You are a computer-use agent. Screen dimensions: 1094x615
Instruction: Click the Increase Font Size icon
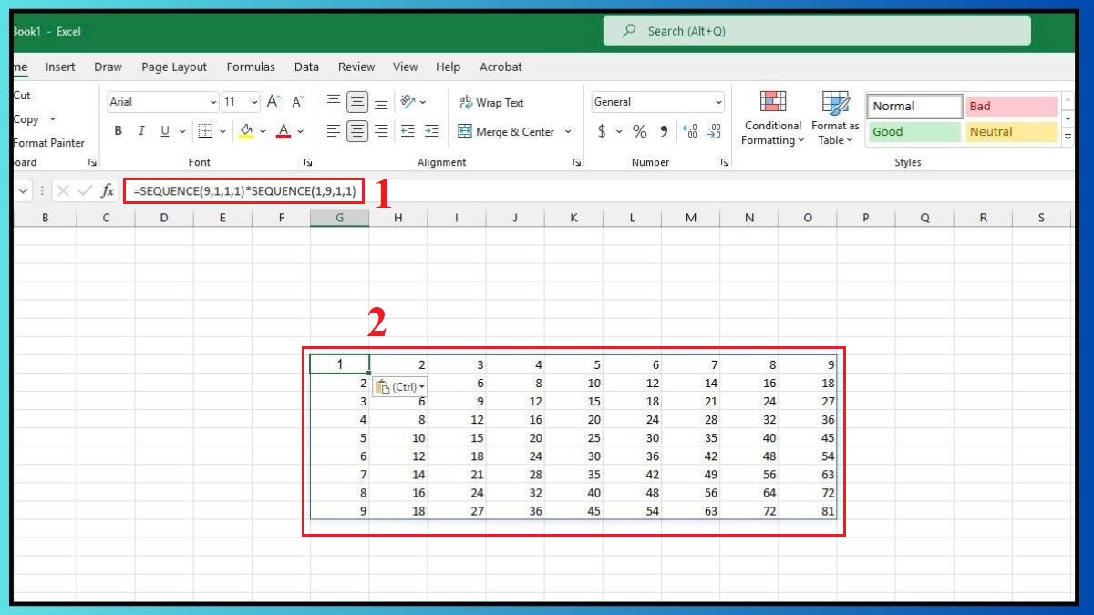[274, 102]
